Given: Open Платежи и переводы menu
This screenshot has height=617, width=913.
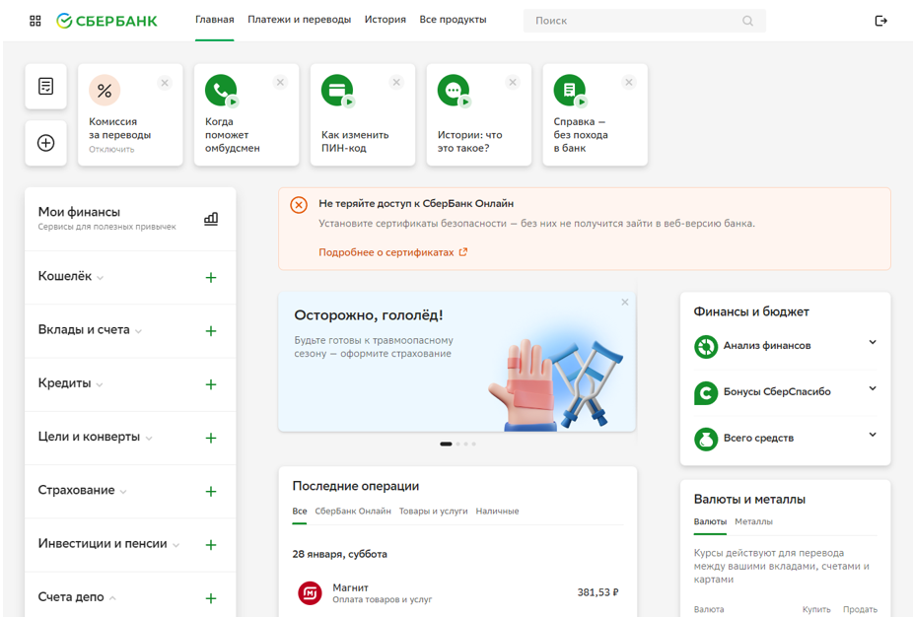Looking at the screenshot, I should coord(300,20).
